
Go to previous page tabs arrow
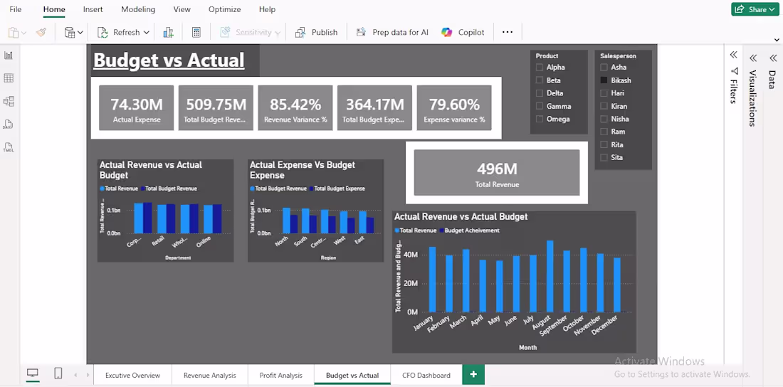(76, 374)
